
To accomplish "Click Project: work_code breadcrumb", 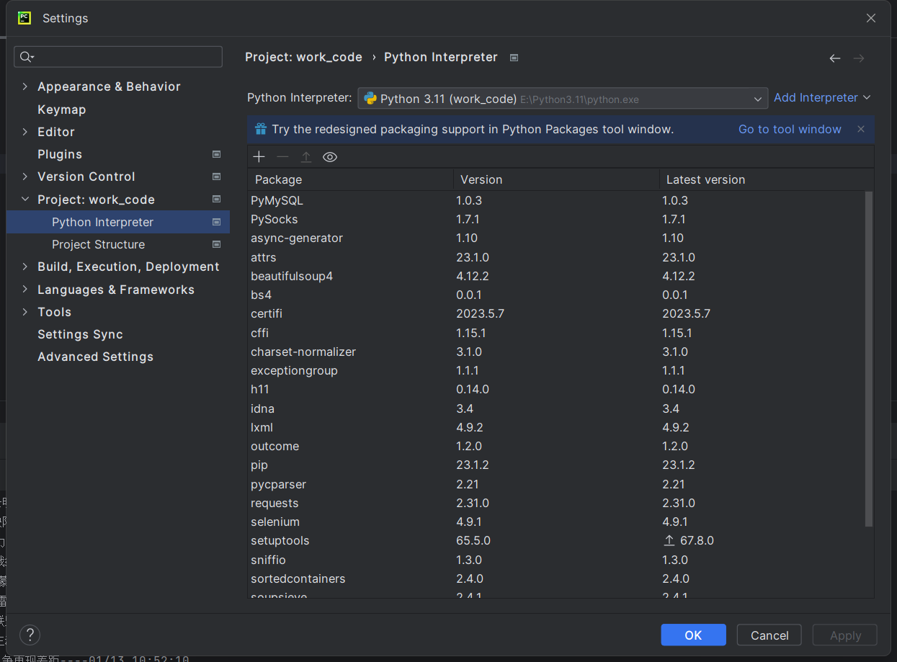I will pos(303,57).
